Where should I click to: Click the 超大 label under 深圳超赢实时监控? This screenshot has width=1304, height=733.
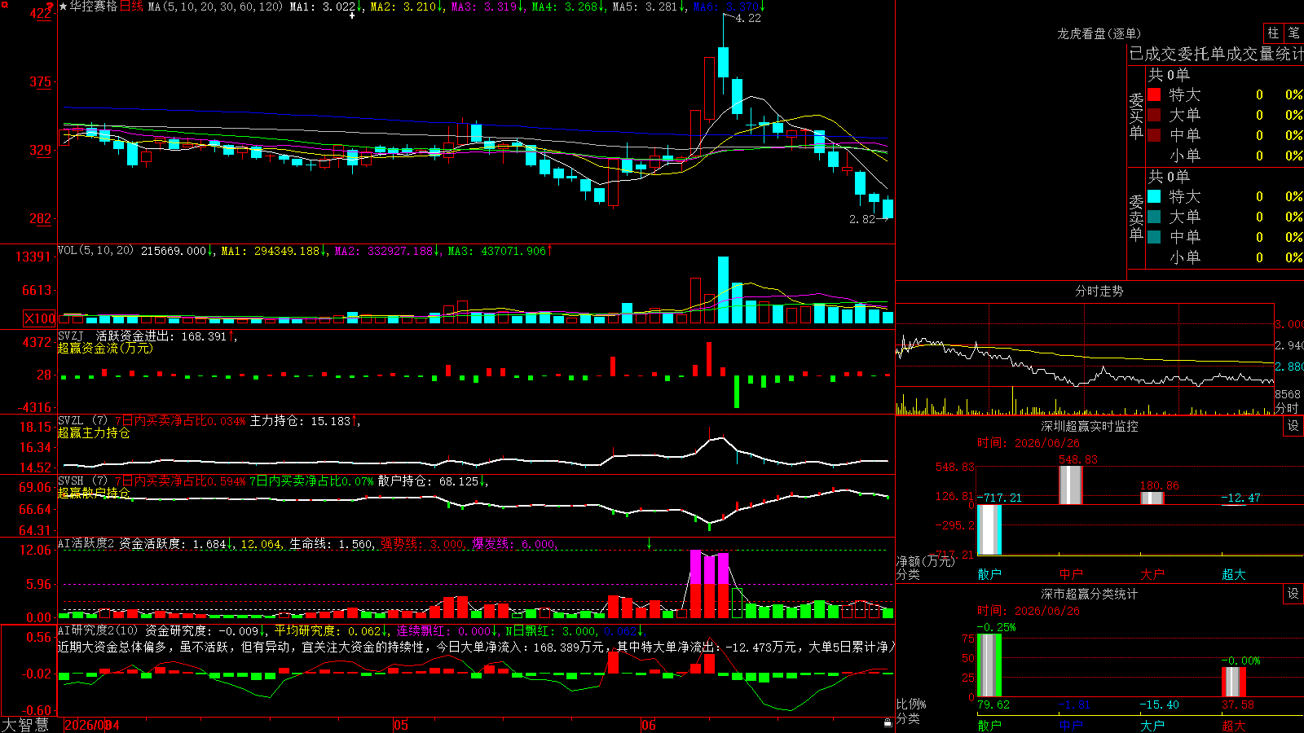pyautogui.click(x=1234, y=574)
